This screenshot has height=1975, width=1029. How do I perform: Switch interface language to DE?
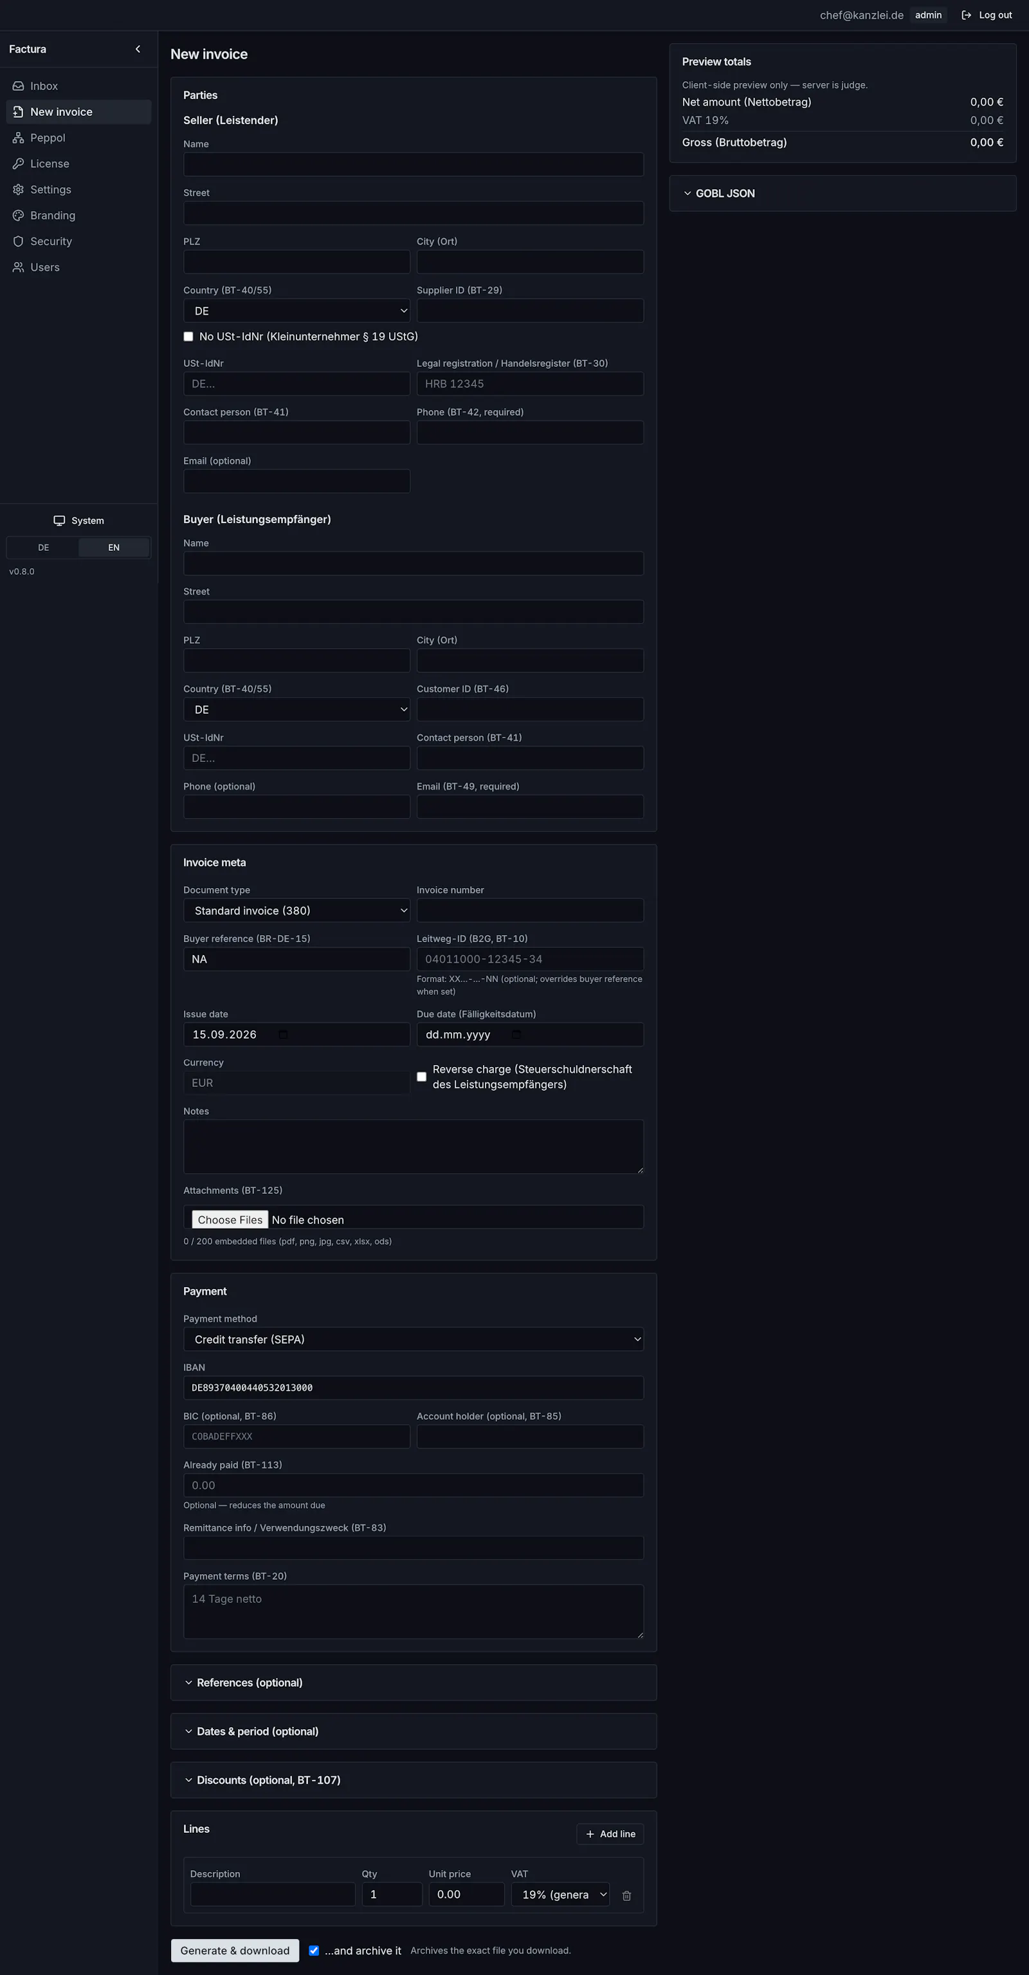click(x=44, y=548)
